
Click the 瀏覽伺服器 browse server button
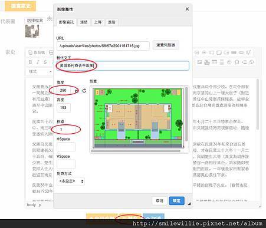166,45
